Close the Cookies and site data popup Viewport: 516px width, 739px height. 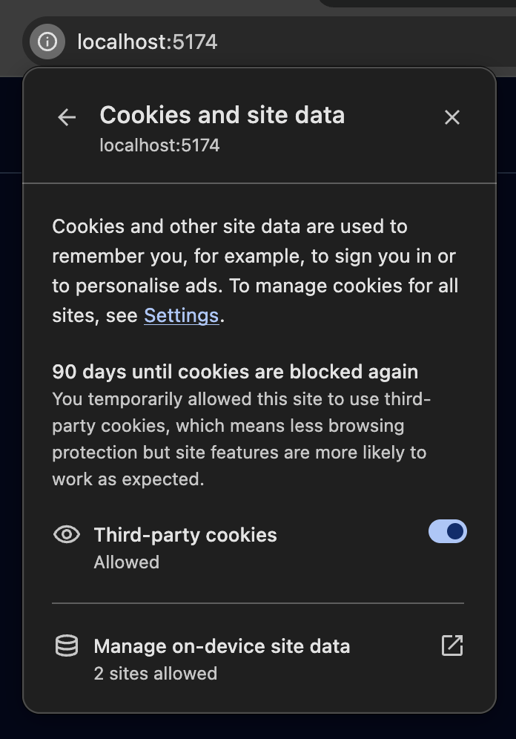click(451, 117)
